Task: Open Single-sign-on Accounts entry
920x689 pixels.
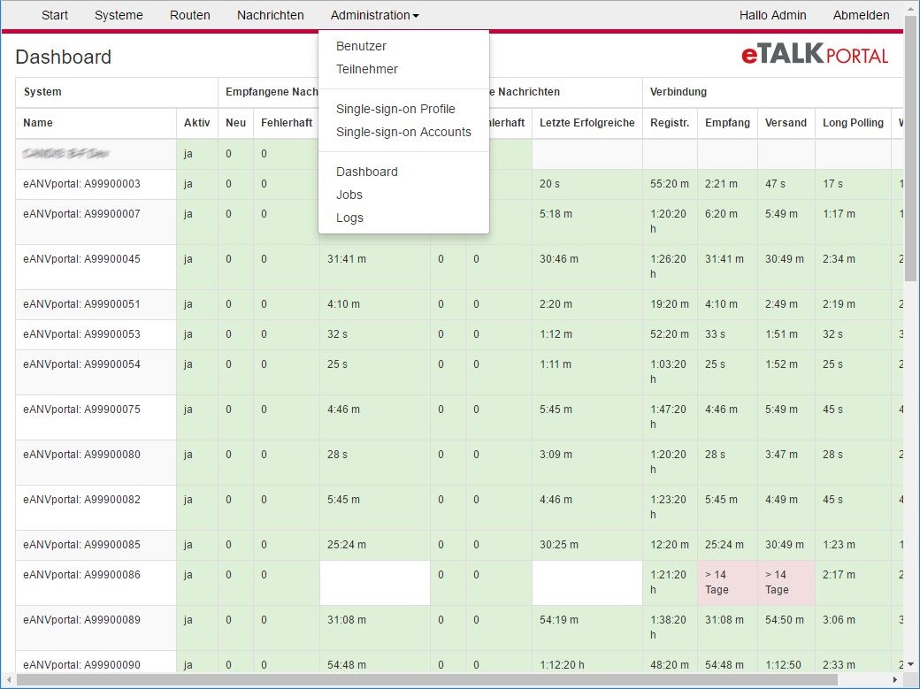Action: [x=403, y=132]
